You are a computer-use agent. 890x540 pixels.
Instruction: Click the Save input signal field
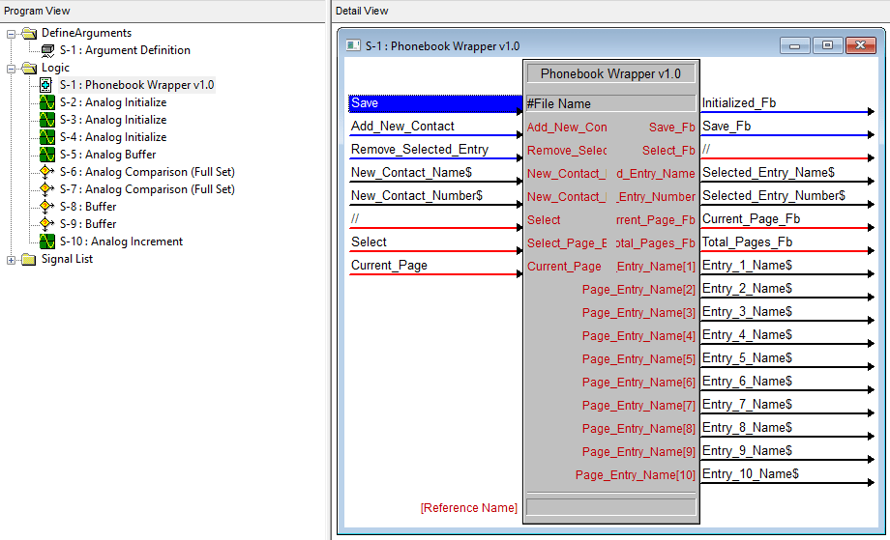click(433, 103)
